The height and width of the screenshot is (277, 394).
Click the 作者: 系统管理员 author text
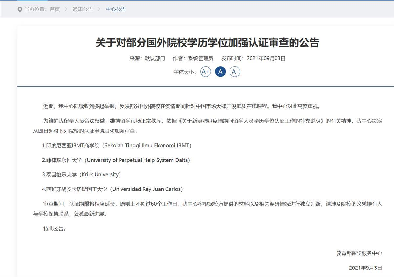coord(192,59)
